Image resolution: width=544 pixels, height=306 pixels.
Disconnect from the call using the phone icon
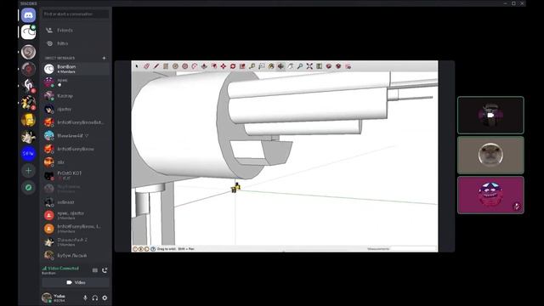105,270
